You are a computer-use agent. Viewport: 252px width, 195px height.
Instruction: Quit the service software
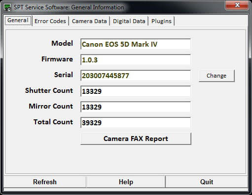coord(207,182)
